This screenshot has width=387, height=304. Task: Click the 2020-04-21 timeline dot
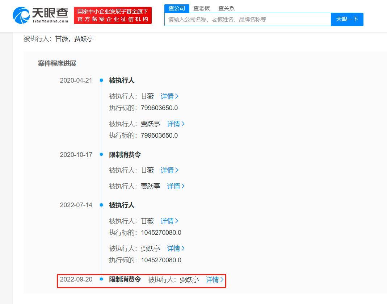coord(101,80)
